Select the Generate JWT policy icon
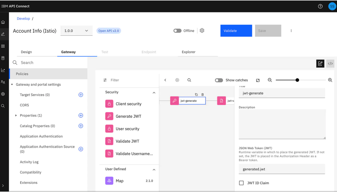Screen dimensions: 337x194 [x=109, y=116]
